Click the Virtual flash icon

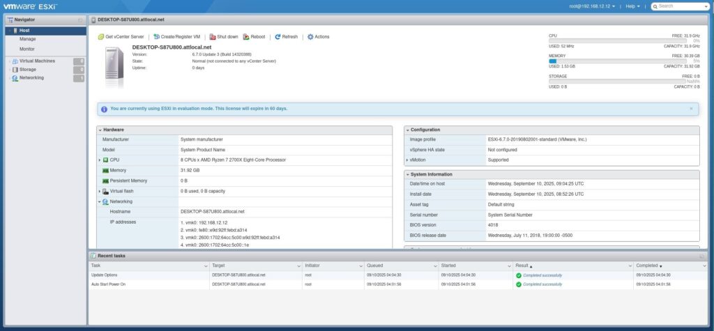pos(106,191)
